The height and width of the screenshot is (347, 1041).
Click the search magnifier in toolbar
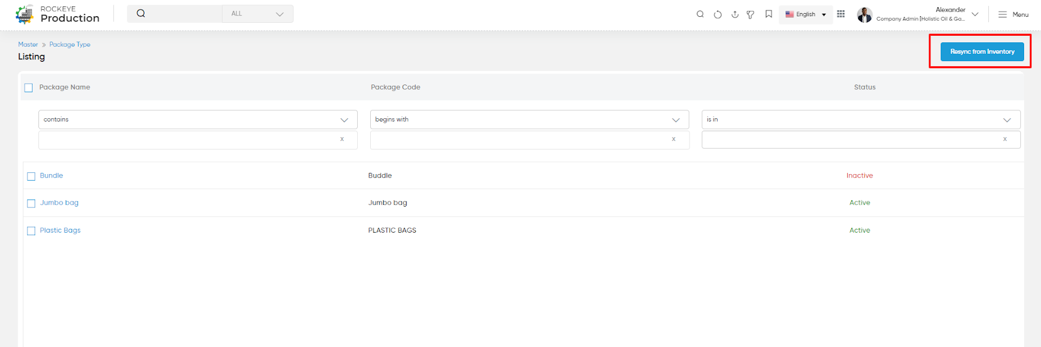click(700, 14)
